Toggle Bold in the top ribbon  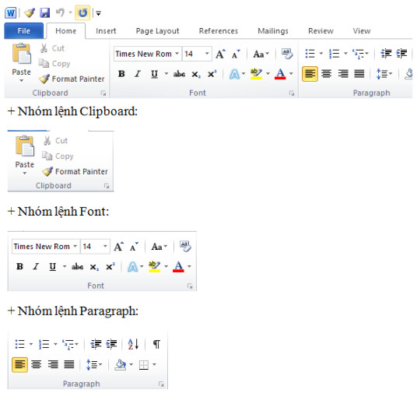click(121, 74)
